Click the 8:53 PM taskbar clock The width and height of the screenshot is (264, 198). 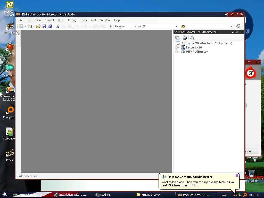click(x=254, y=195)
